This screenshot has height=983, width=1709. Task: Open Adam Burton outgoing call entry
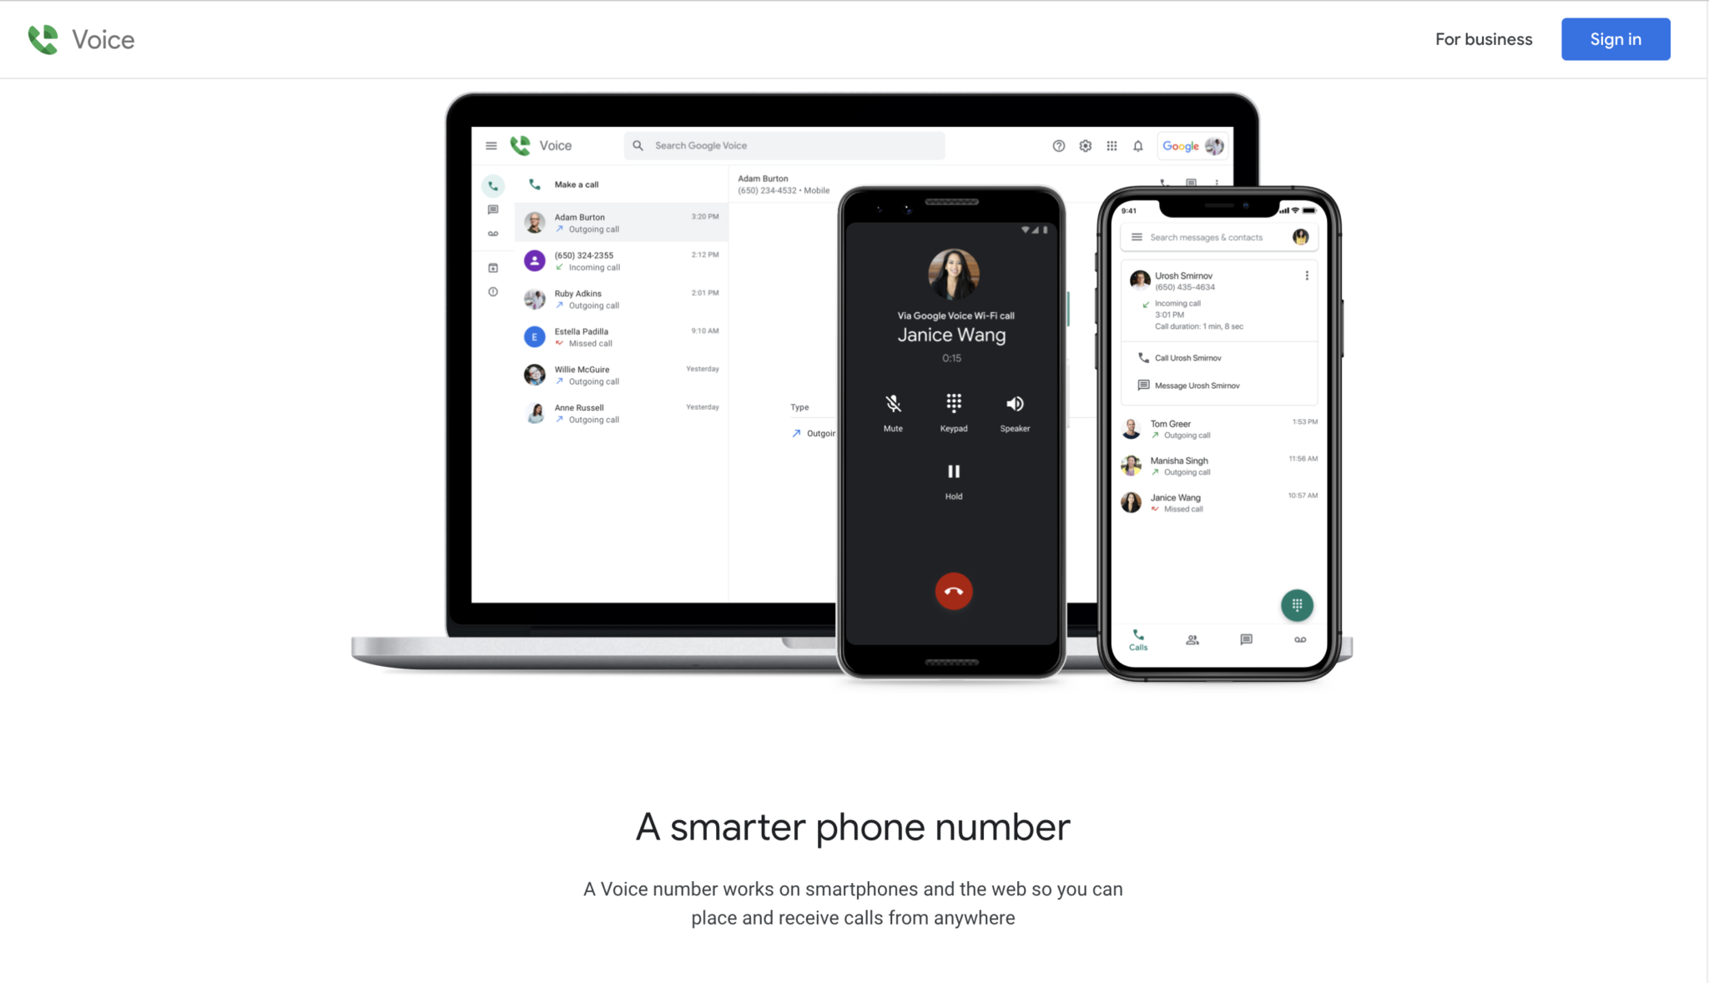(x=622, y=222)
